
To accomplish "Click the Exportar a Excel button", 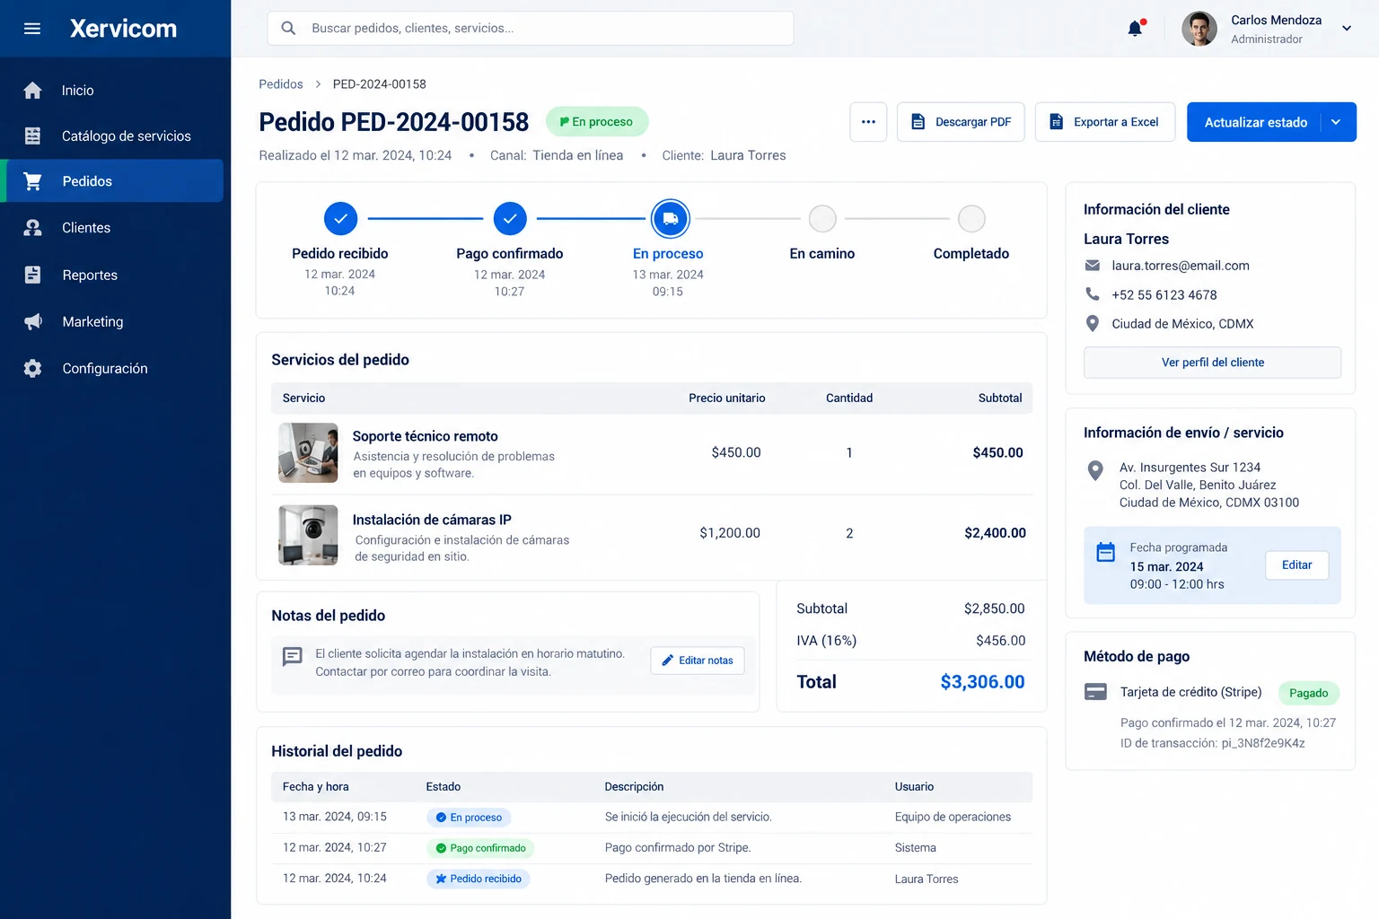I will click(1105, 122).
